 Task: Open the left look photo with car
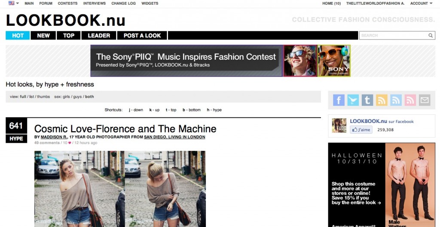point(79,189)
